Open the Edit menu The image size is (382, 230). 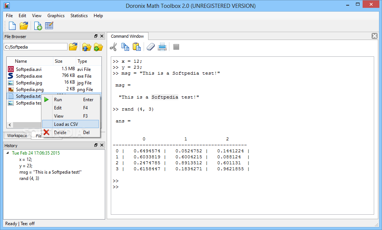[22, 16]
